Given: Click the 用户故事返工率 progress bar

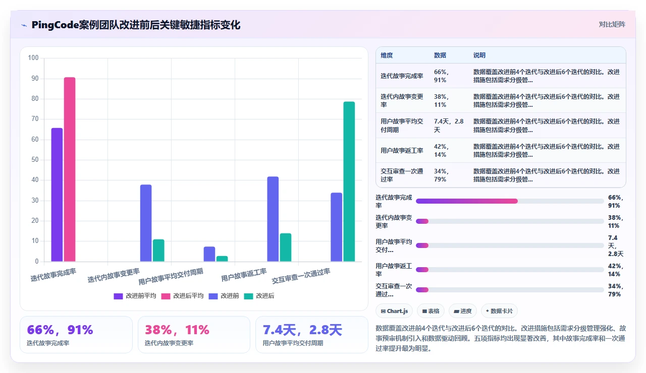Looking at the screenshot, I should click(x=510, y=270).
